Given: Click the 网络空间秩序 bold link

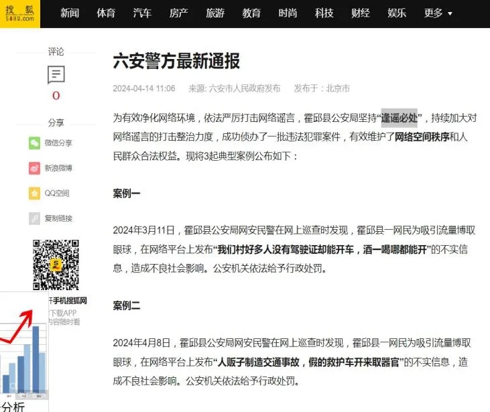Looking at the screenshot, I should tap(422, 137).
